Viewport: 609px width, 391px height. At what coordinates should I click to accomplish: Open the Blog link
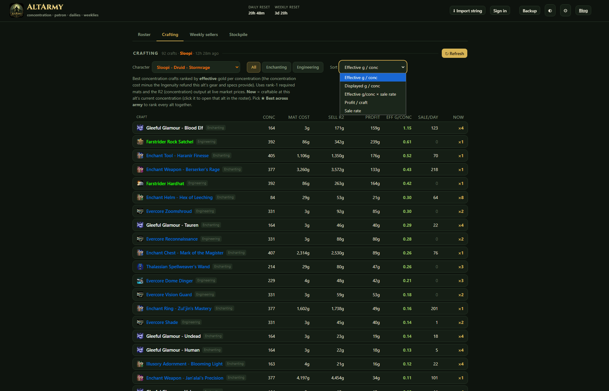point(583,11)
